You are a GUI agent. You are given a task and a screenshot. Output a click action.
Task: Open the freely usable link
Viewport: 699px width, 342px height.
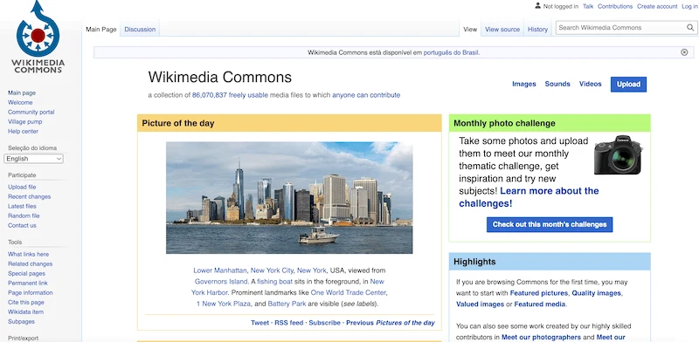248,95
